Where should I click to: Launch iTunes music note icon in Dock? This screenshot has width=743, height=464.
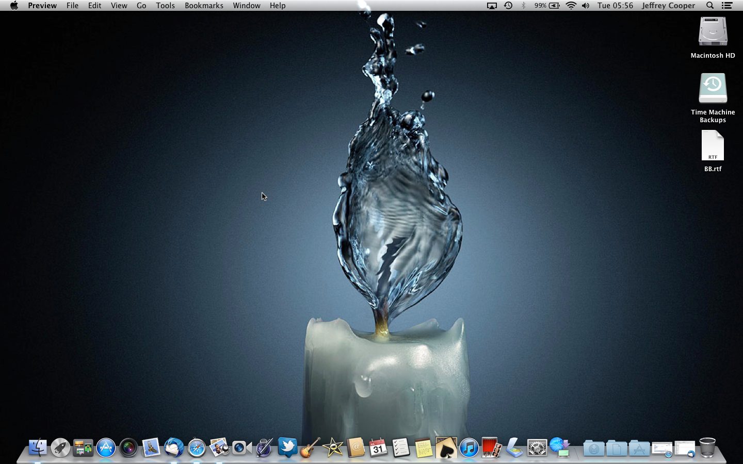pos(469,448)
